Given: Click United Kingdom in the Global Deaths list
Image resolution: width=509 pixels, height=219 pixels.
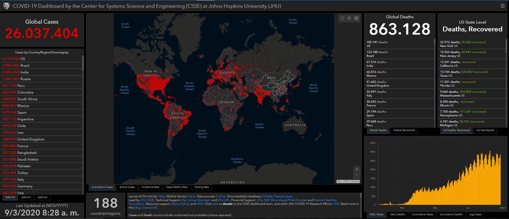Looking at the screenshot, I should coord(399,84).
